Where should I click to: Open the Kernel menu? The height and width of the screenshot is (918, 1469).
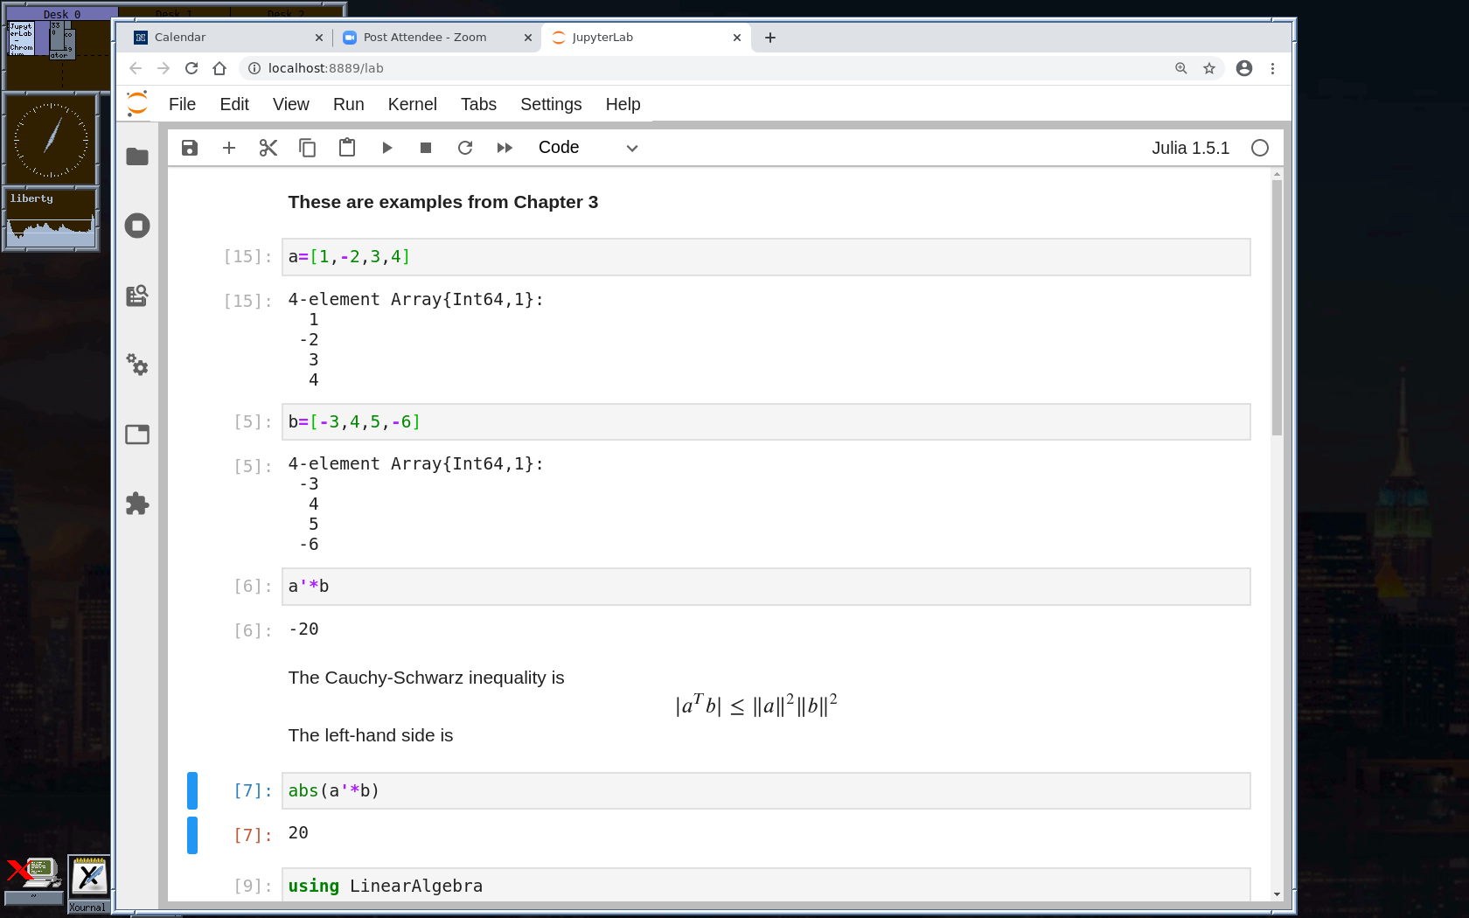[x=412, y=104]
